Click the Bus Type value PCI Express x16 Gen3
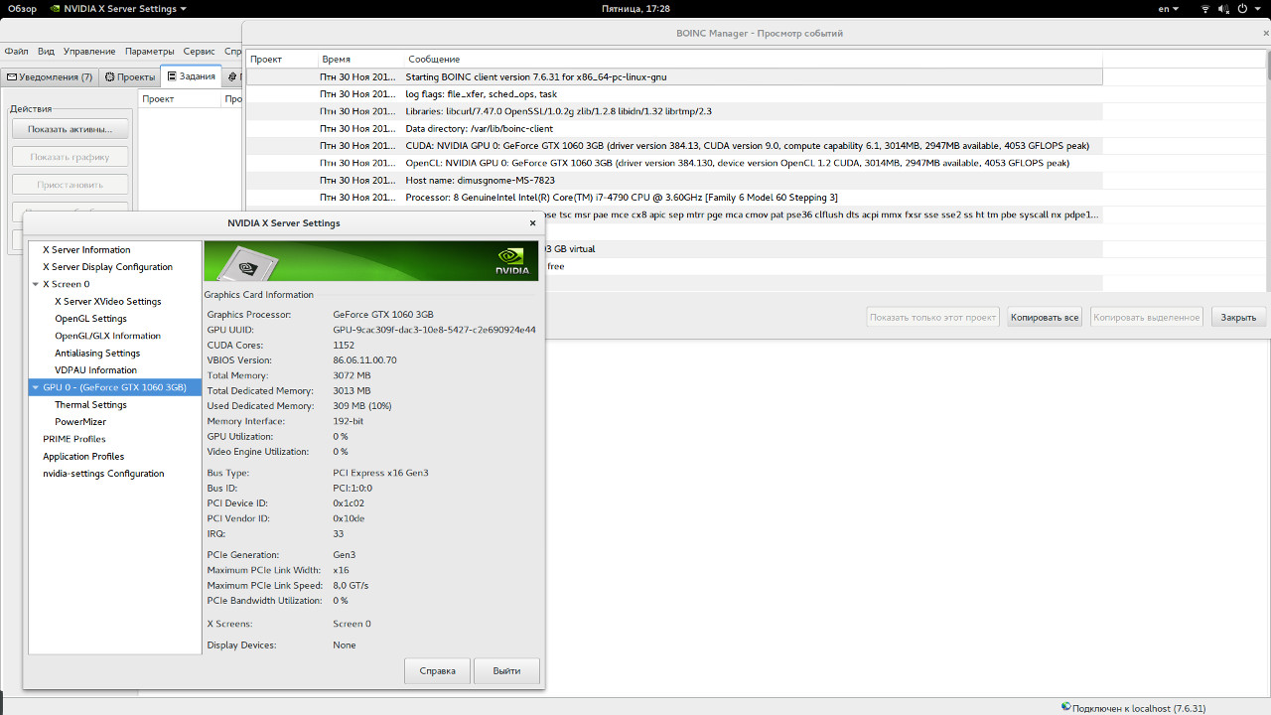The image size is (1271, 715). pos(380,473)
